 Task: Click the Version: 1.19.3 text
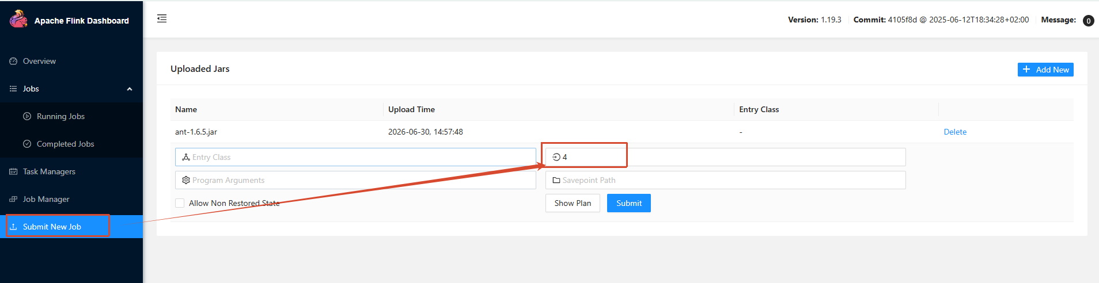(x=814, y=20)
